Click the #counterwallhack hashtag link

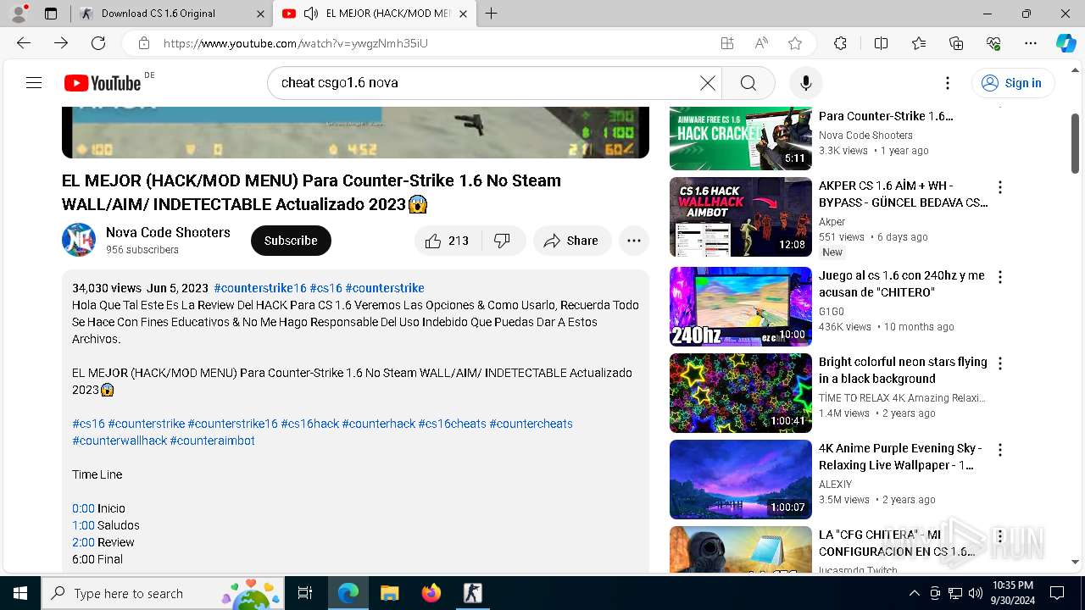[x=120, y=441]
